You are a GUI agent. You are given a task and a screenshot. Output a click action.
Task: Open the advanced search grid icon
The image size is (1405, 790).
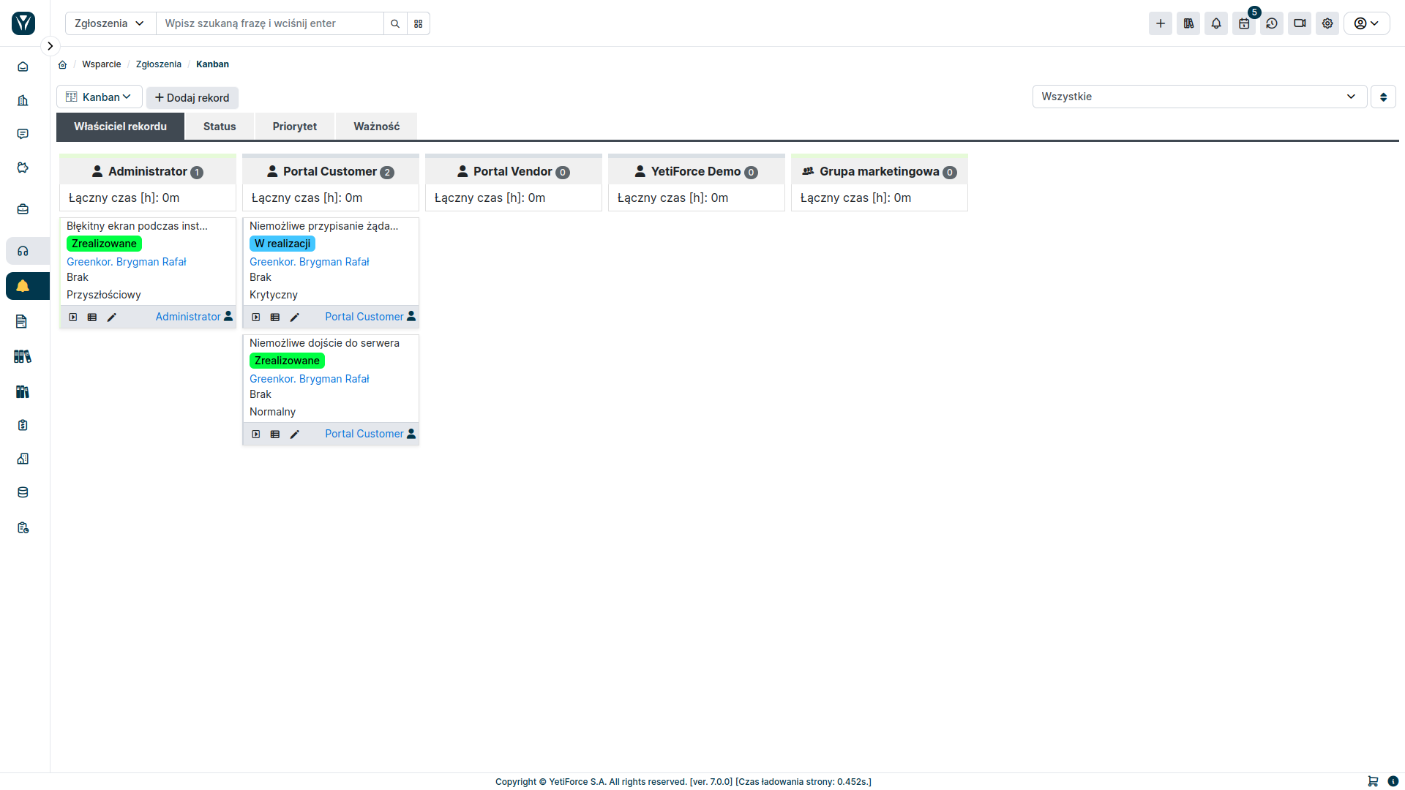pos(419,23)
